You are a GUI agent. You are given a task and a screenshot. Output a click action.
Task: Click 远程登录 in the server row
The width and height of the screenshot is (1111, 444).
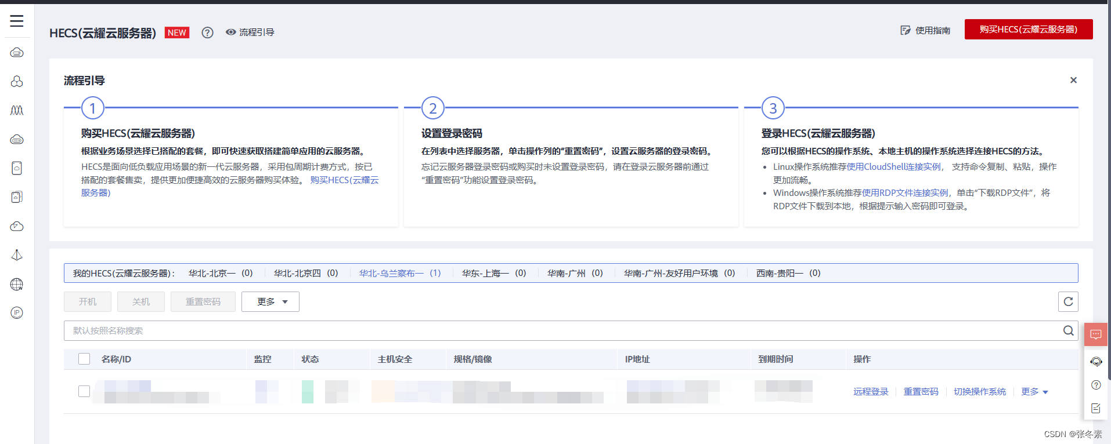point(871,392)
